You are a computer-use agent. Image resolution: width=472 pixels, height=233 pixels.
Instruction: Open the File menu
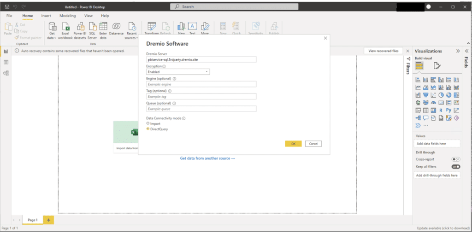(9, 16)
